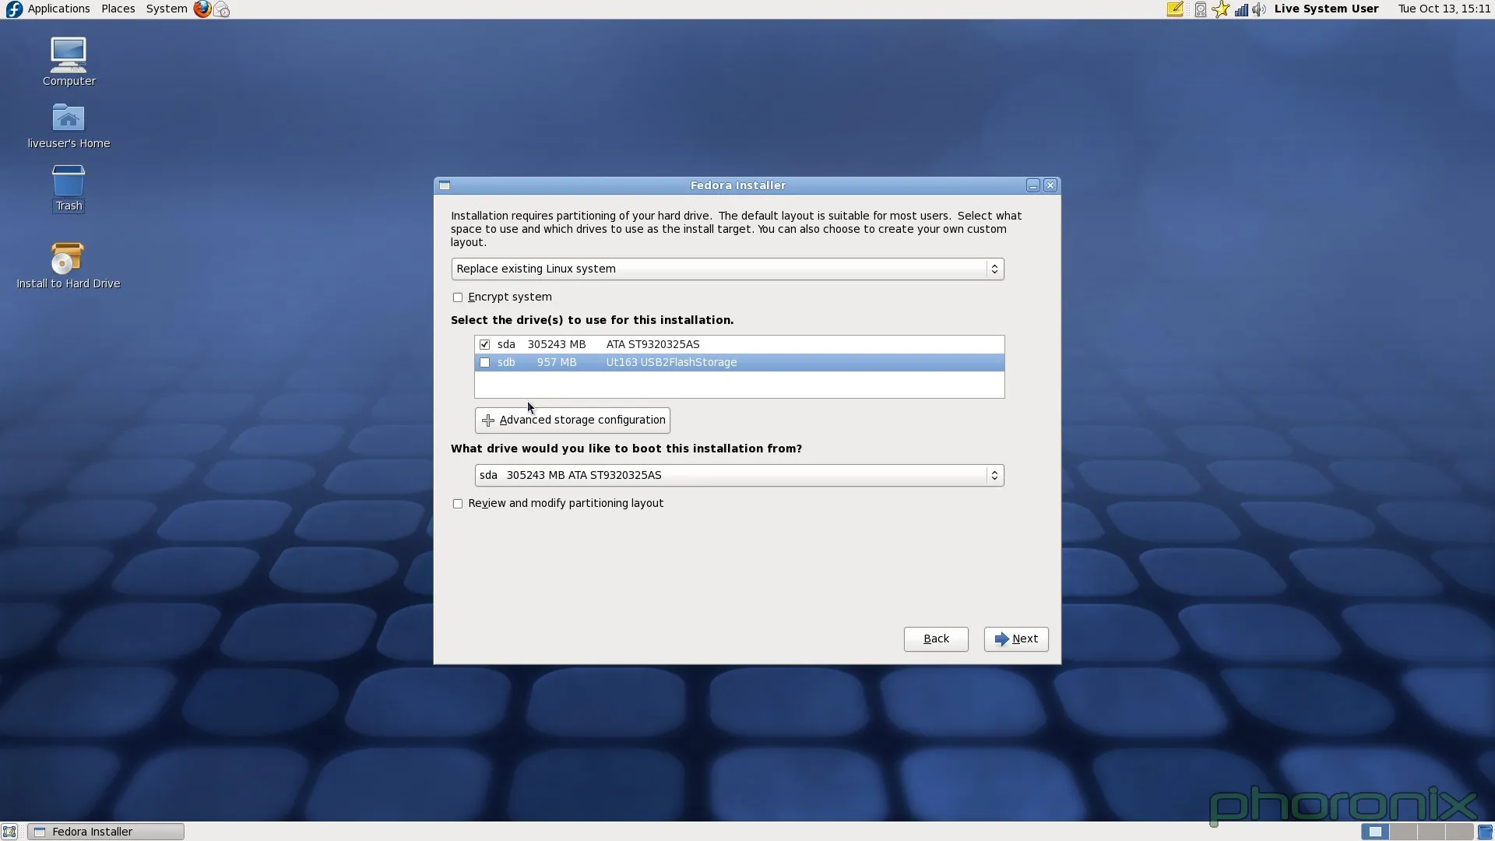Click the Show Desktop button in bottom panel

(9, 832)
